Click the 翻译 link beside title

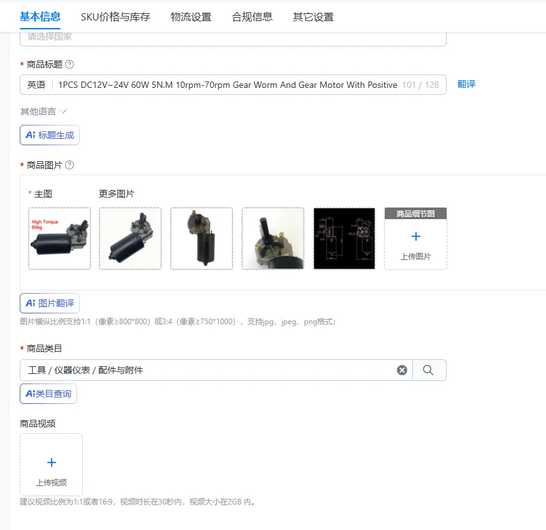coord(466,84)
